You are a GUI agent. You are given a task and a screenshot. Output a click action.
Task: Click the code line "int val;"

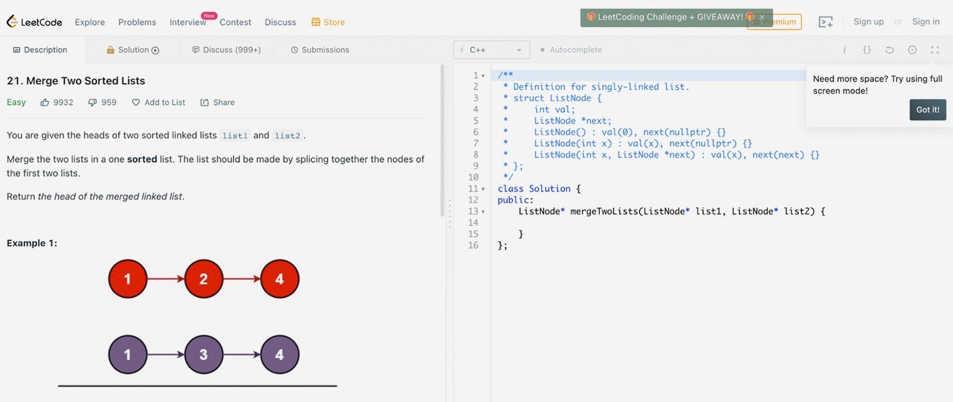pos(554,109)
